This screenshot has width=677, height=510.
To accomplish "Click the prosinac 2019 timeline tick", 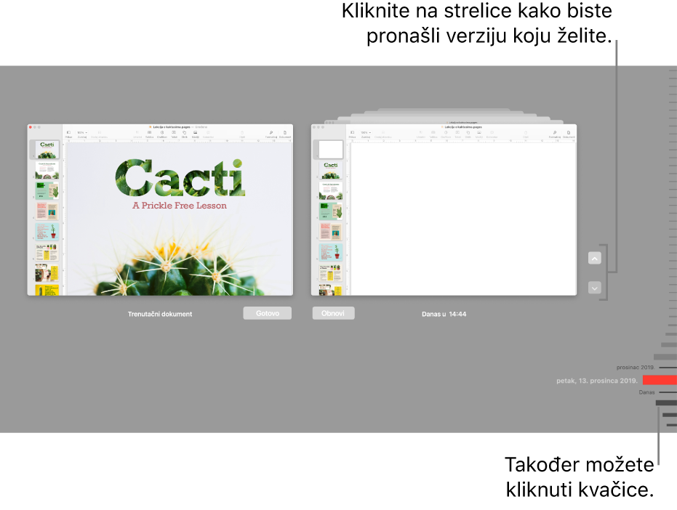I will (x=668, y=368).
